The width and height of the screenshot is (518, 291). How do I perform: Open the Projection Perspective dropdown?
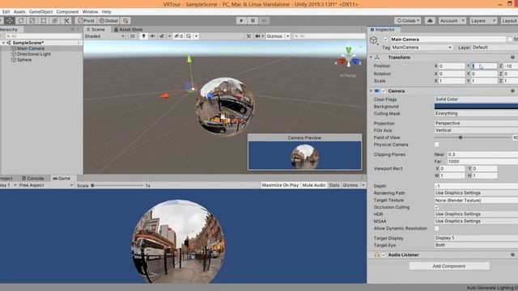click(476, 123)
